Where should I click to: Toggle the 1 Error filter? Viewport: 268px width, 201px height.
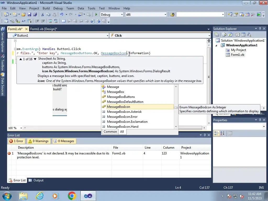16,141
